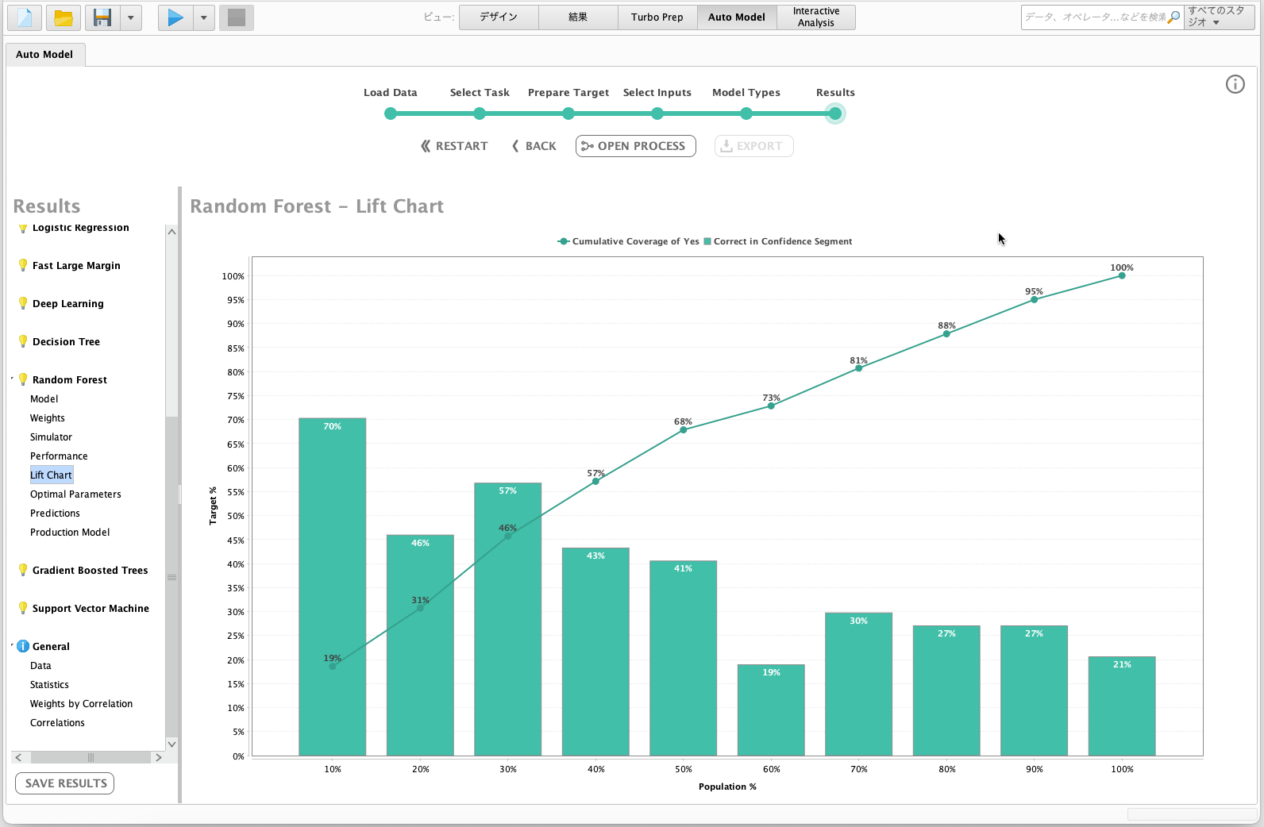Open Data under General

click(40, 666)
